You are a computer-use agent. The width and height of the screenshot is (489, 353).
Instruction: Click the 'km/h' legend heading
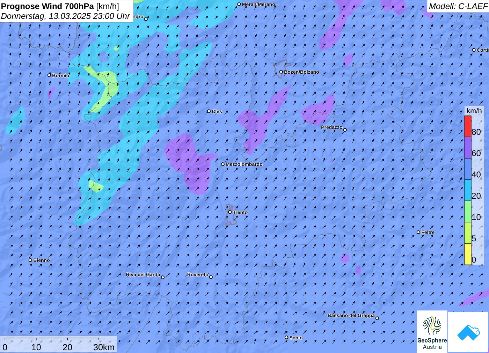coord(474,111)
